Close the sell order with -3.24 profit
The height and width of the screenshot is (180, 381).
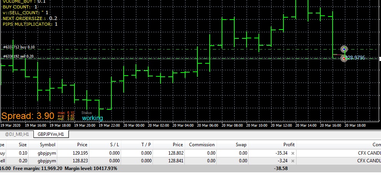pos(293,161)
